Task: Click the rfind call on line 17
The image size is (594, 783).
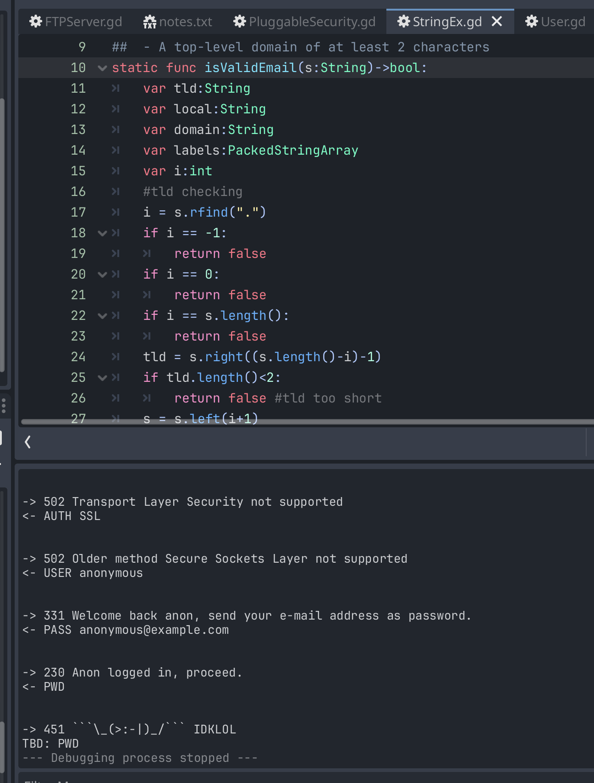Action: click(209, 213)
